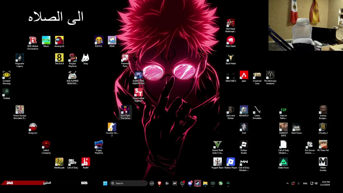Open the ENG language switcher
The height and width of the screenshot is (193, 343).
(305, 183)
